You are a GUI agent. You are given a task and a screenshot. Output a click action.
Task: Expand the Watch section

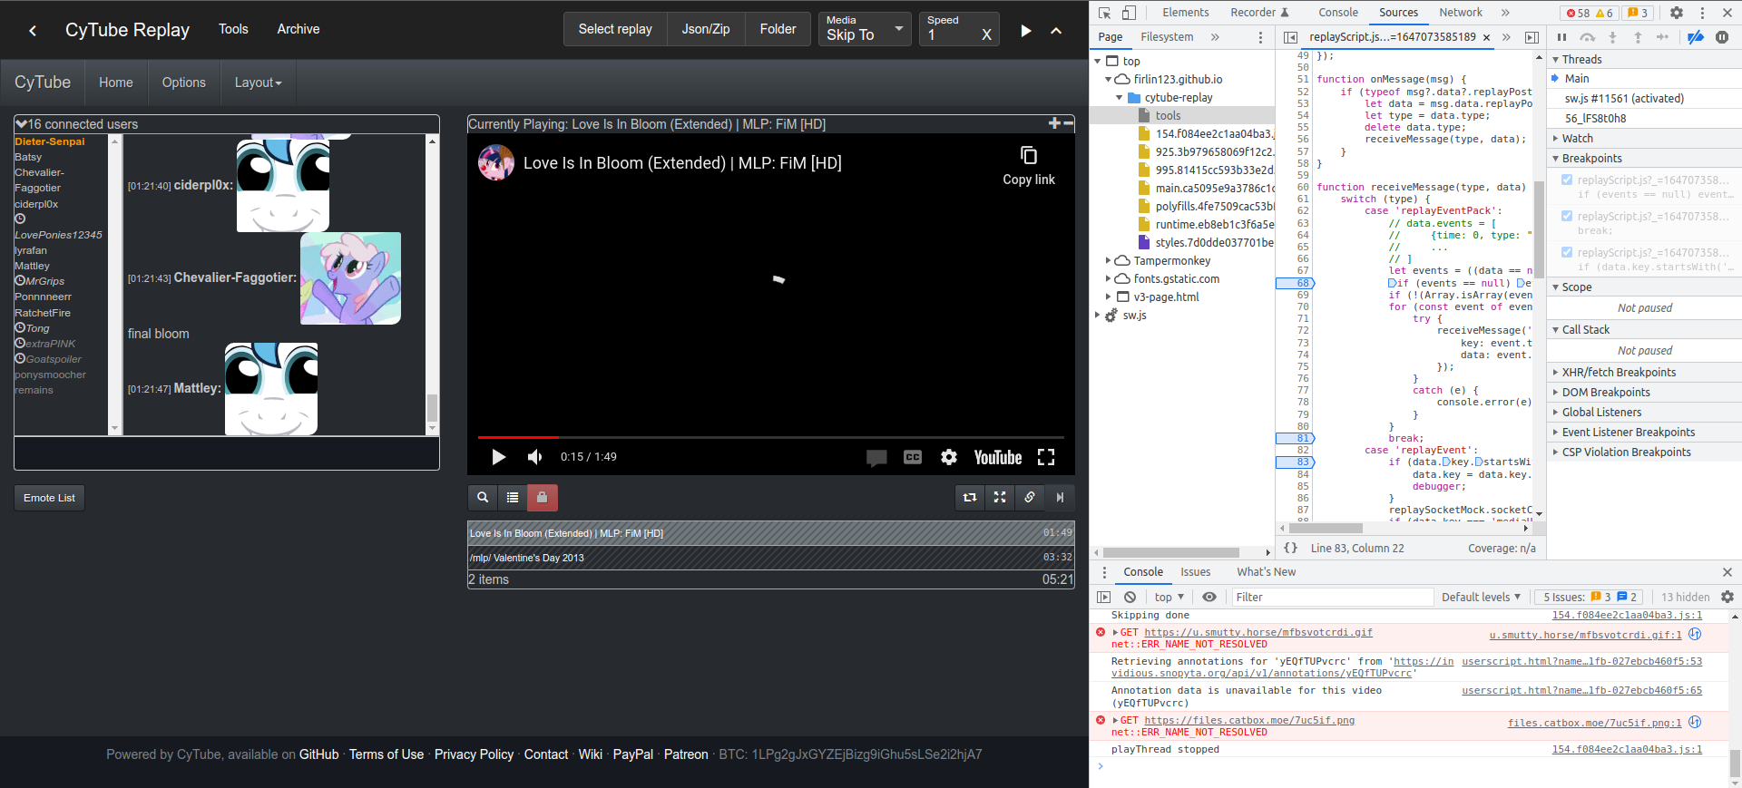(x=1577, y=139)
